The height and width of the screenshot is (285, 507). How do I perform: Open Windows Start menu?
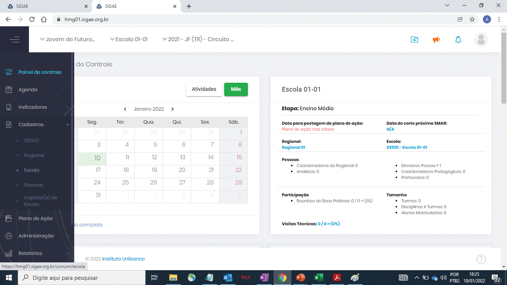(x=9, y=278)
